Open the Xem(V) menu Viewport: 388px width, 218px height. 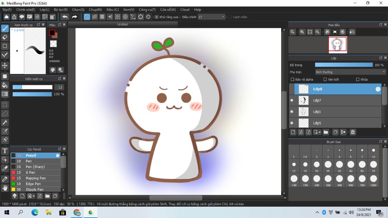pyautogui.click(x=129, y=9)
